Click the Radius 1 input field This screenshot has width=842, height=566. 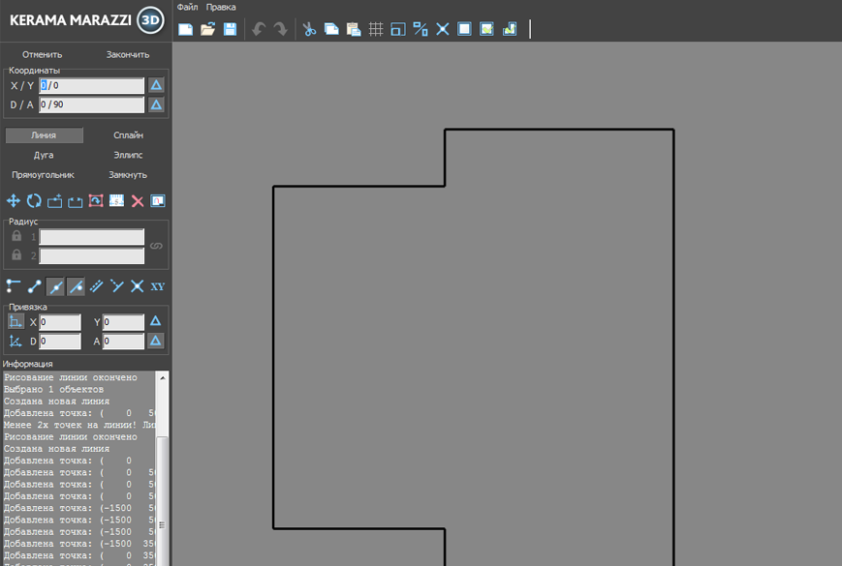point(91,236)
